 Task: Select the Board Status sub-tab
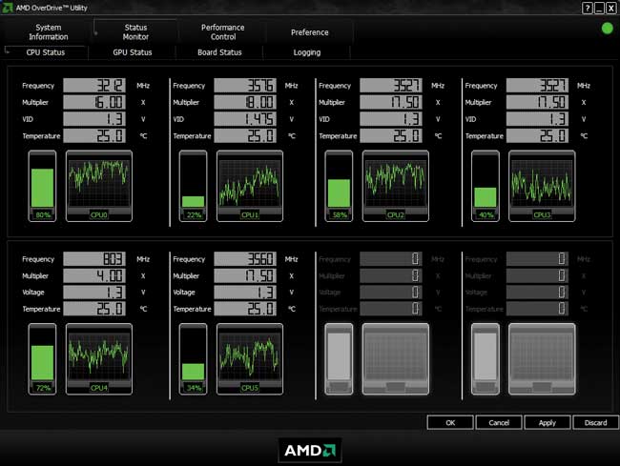tap(219, 52)
